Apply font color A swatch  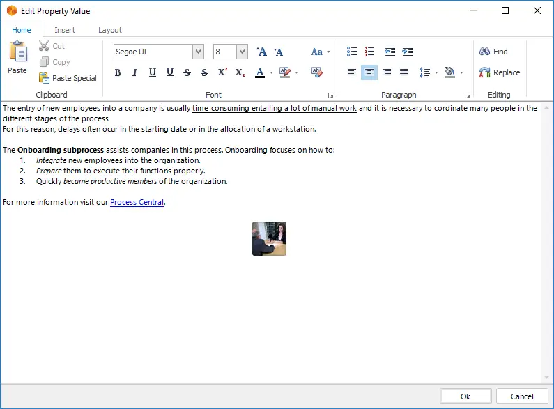(260, 72)
